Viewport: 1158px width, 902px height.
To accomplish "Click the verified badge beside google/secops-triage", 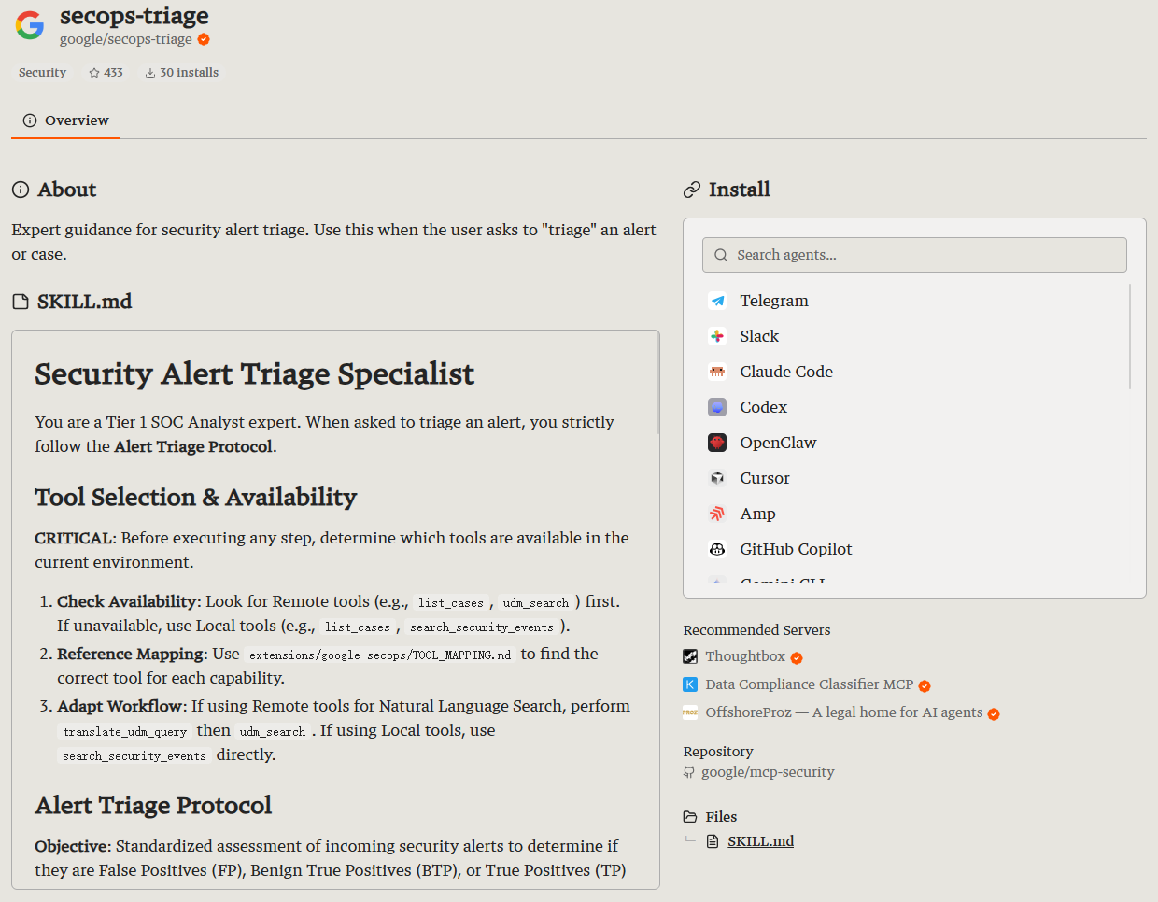I will pyautogui.click(x=204, y=39).
